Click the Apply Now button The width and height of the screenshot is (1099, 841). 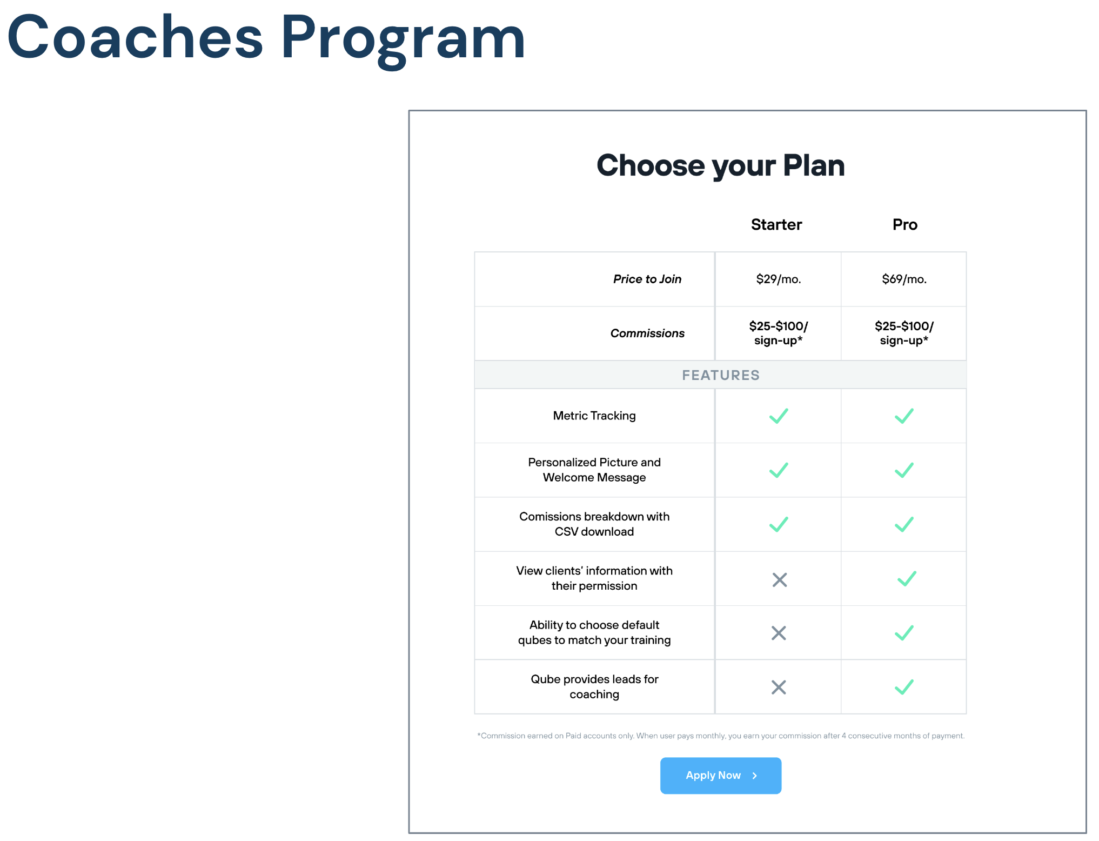pyautogui.click(x=720, y=775)
